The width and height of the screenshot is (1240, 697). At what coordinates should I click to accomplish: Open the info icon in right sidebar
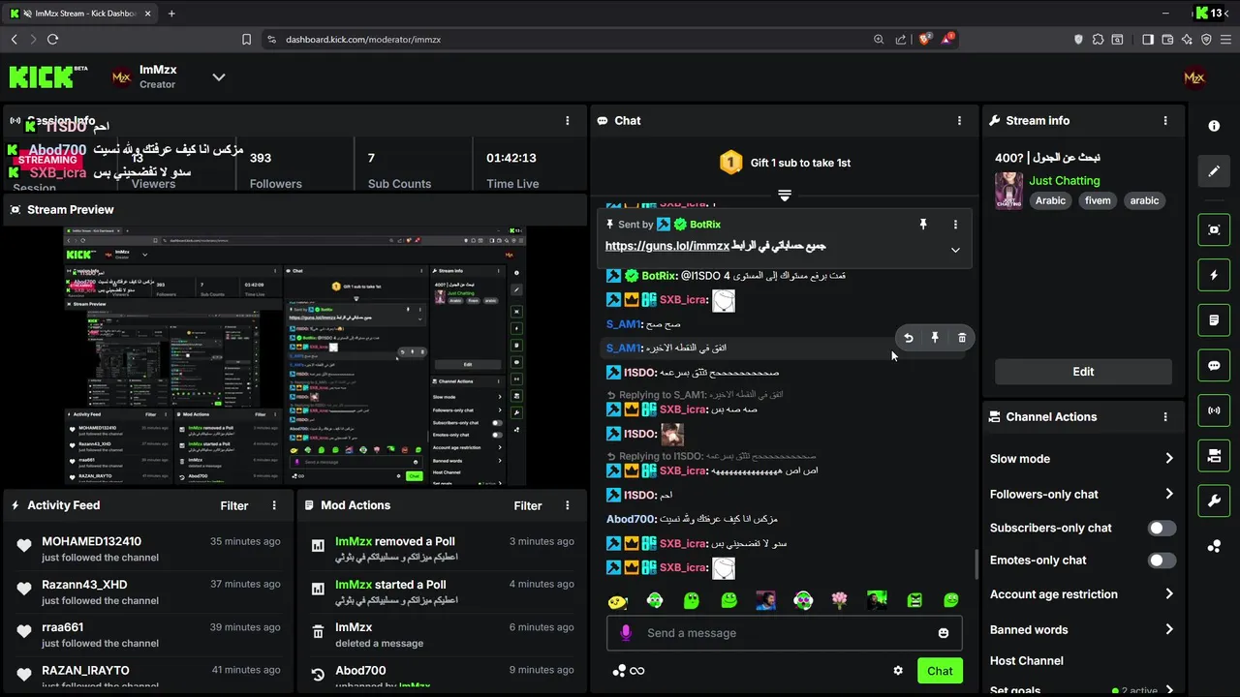pos(1214,127)
